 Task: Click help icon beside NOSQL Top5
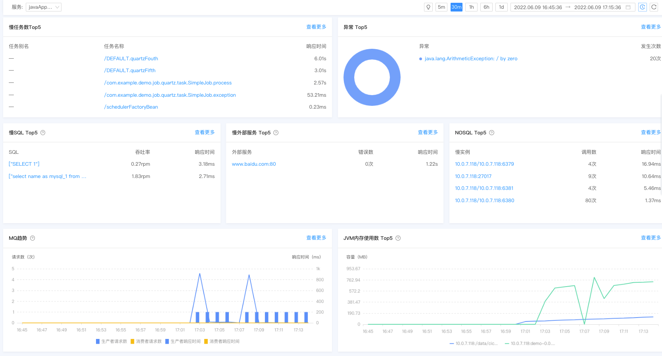point(492,133)
